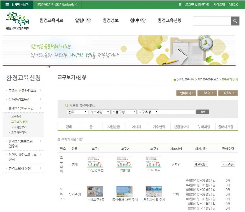Open the 교구유형 dropdown
This screenshot has height=212, width=245.
148,112
